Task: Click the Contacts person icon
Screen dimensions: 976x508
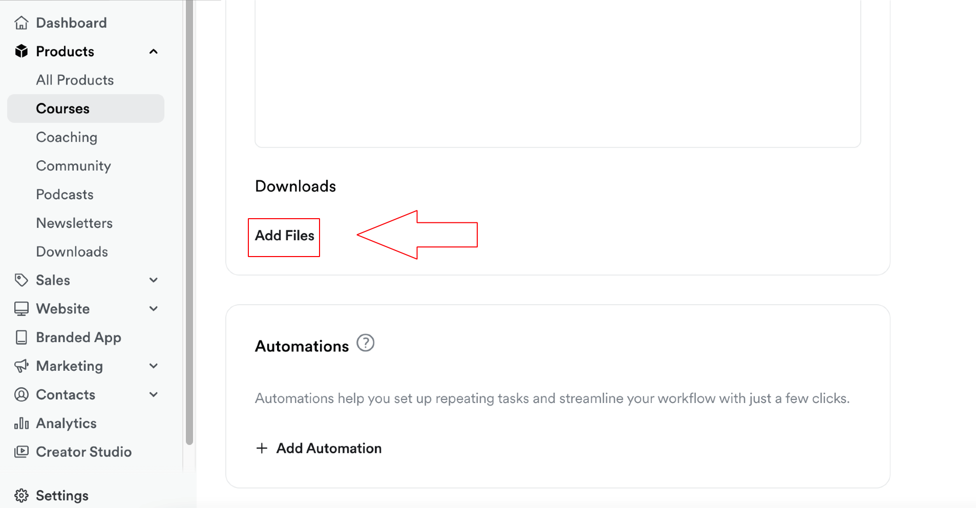Action: point(22,395)
